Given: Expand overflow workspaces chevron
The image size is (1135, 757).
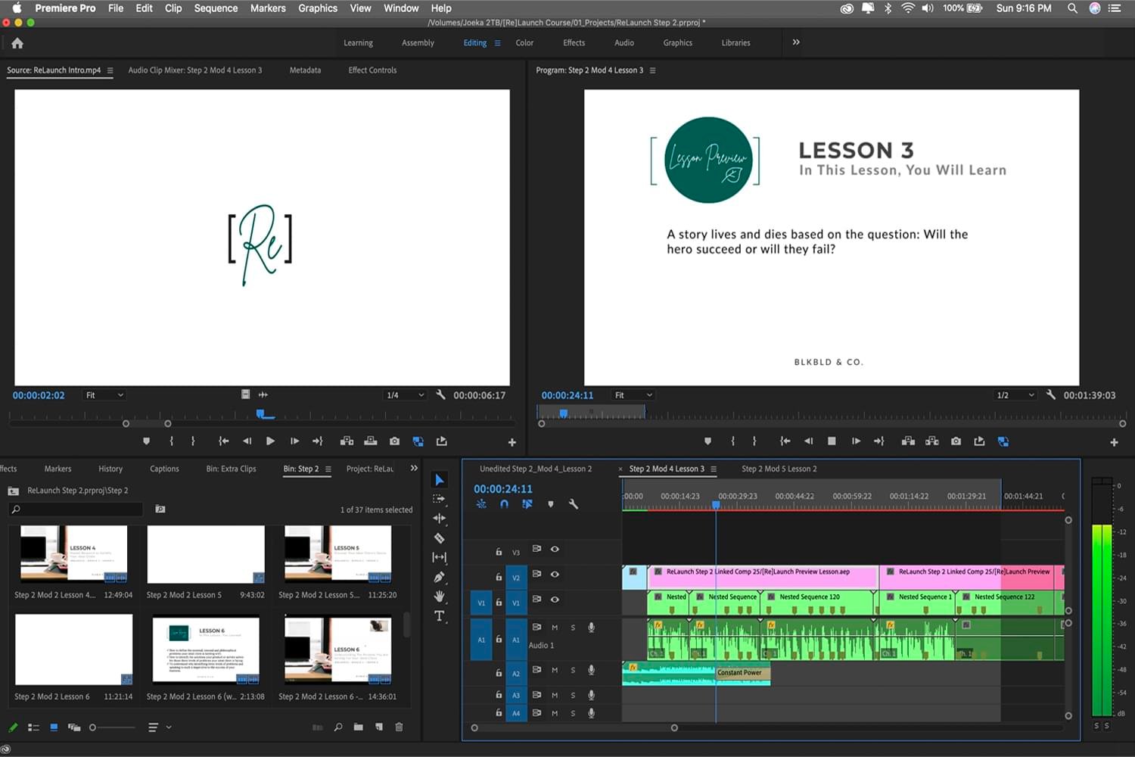Looking at the screenshot, I should (x=796, y=42).
